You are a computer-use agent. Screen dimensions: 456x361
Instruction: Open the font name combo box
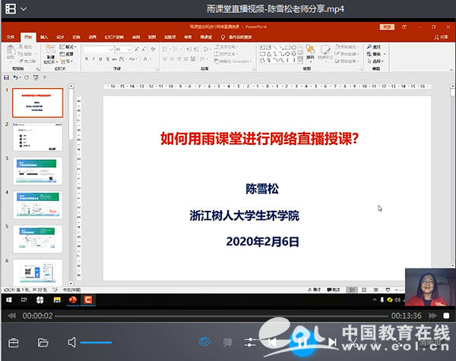(98, 49)
